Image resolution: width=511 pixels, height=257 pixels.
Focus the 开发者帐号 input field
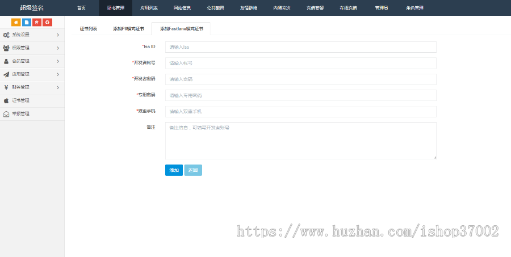(x=301, y=63)
